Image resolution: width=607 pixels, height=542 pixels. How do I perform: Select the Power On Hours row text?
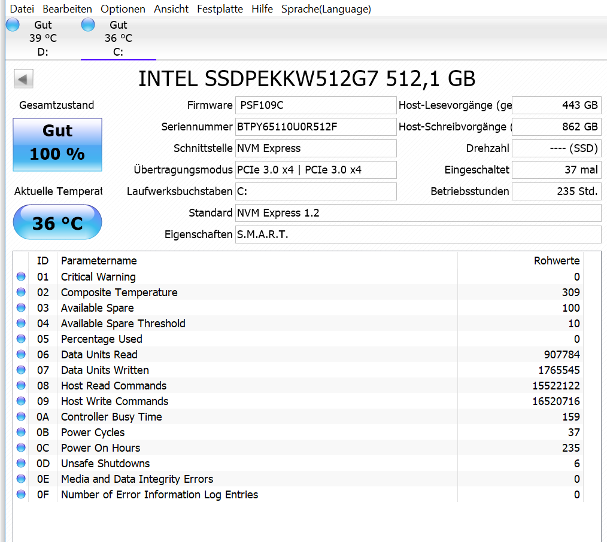pyautogui.click(x=101, y=448)
